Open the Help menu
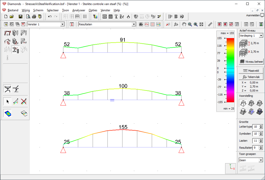Image resolution: width=265 pixels, height=180 pixels. point(117,10)
